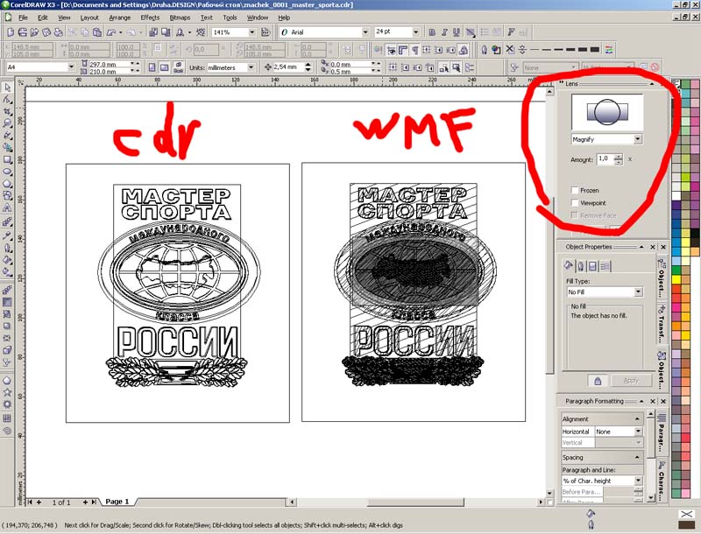This screenshot has width=701, height=534.
Task: Select the Shape tool in toolbox
Action: [7, 99]
